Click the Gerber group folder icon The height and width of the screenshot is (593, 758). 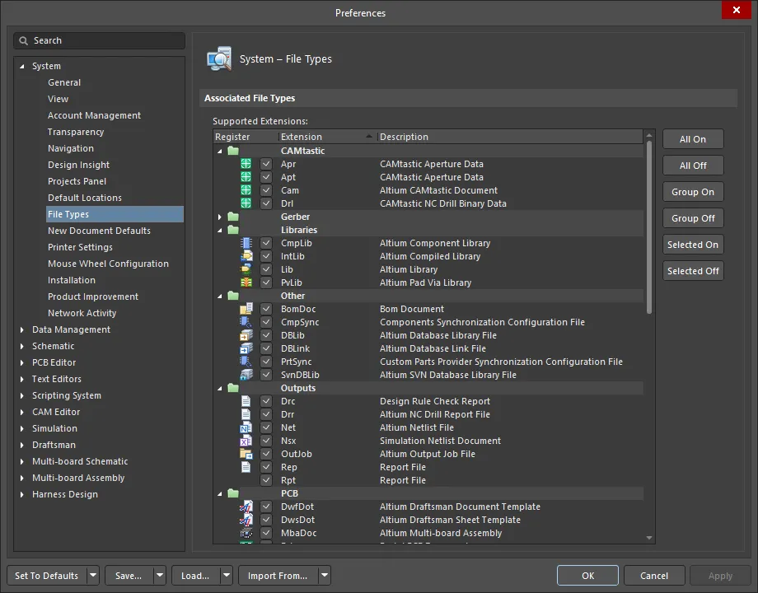233,217
